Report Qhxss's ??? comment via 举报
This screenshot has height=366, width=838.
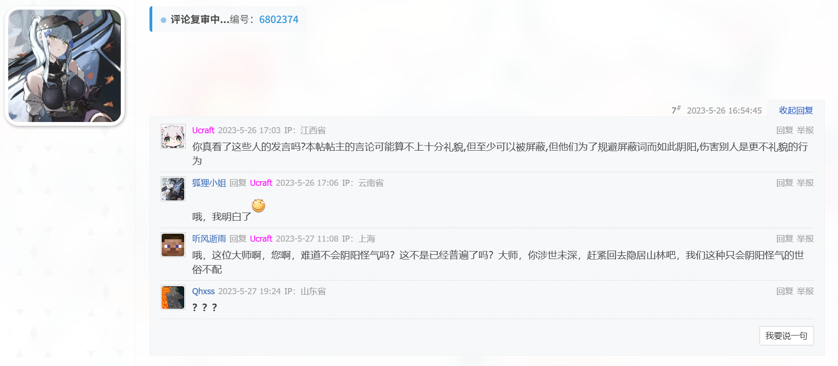pyautogui.click(x=805, y=291)
